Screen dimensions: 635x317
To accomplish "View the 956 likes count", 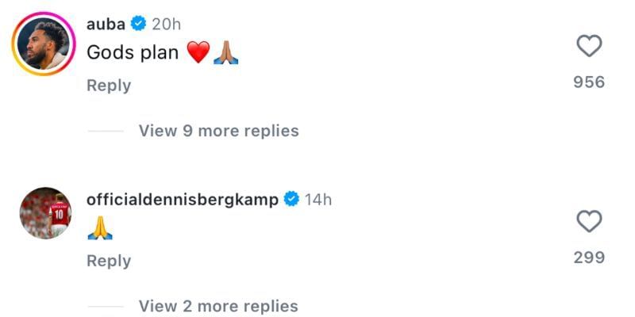I will [x=589, y=82].
